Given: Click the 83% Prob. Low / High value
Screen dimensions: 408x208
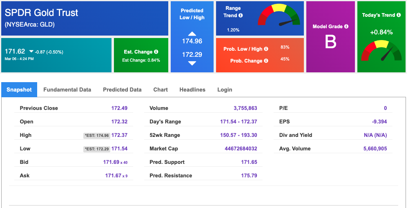Looking at the screenshot, I should (285, 47).
